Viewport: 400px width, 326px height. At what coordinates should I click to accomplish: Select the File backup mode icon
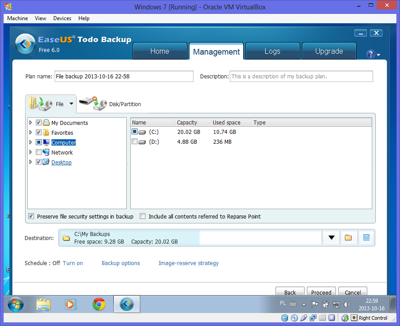(41, 103)
